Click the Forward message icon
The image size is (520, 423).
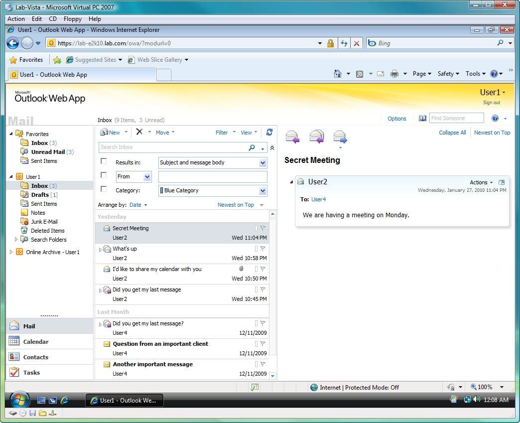[x=340, y=137]
